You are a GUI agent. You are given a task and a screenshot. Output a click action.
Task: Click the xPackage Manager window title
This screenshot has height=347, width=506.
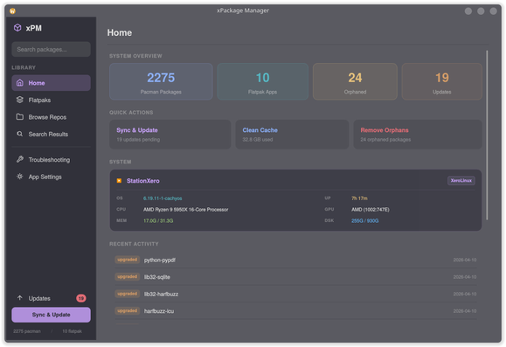pos(243,10)
